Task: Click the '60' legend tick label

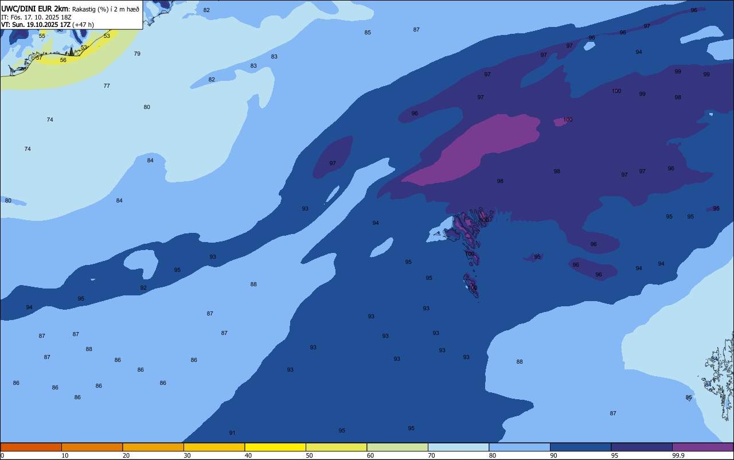Action: pyautogui.click(x=370, y=455)
